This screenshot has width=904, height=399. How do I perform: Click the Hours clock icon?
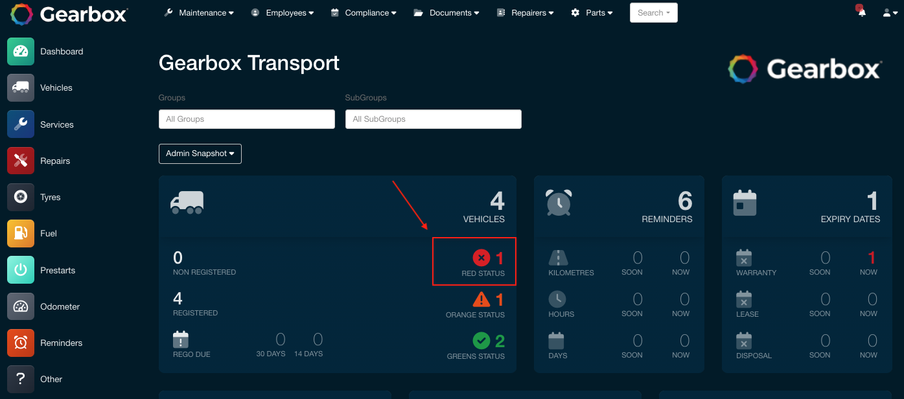tap(557, 299)
